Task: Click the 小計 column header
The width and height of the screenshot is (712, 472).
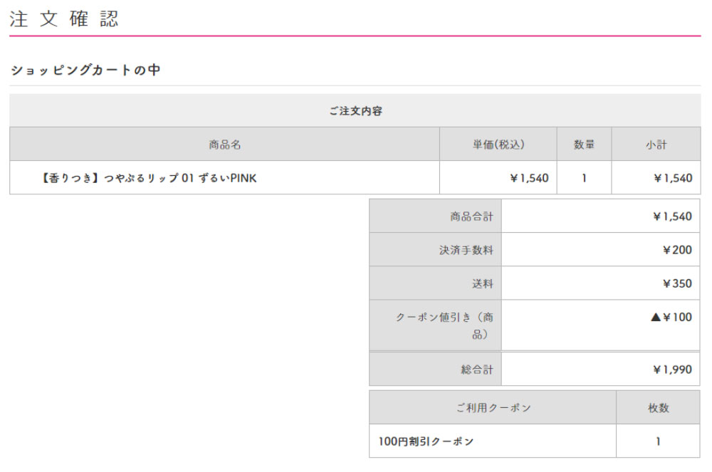Action: 656,145
